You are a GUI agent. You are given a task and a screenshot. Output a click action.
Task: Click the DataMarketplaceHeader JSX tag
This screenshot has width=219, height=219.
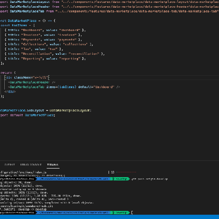tap(31, 82)
